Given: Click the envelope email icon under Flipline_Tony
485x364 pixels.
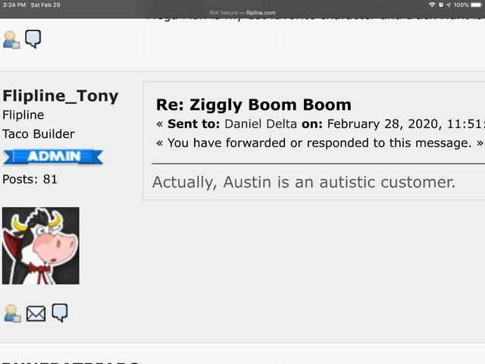Looking at the screenshot, I should tap(36, 313).
